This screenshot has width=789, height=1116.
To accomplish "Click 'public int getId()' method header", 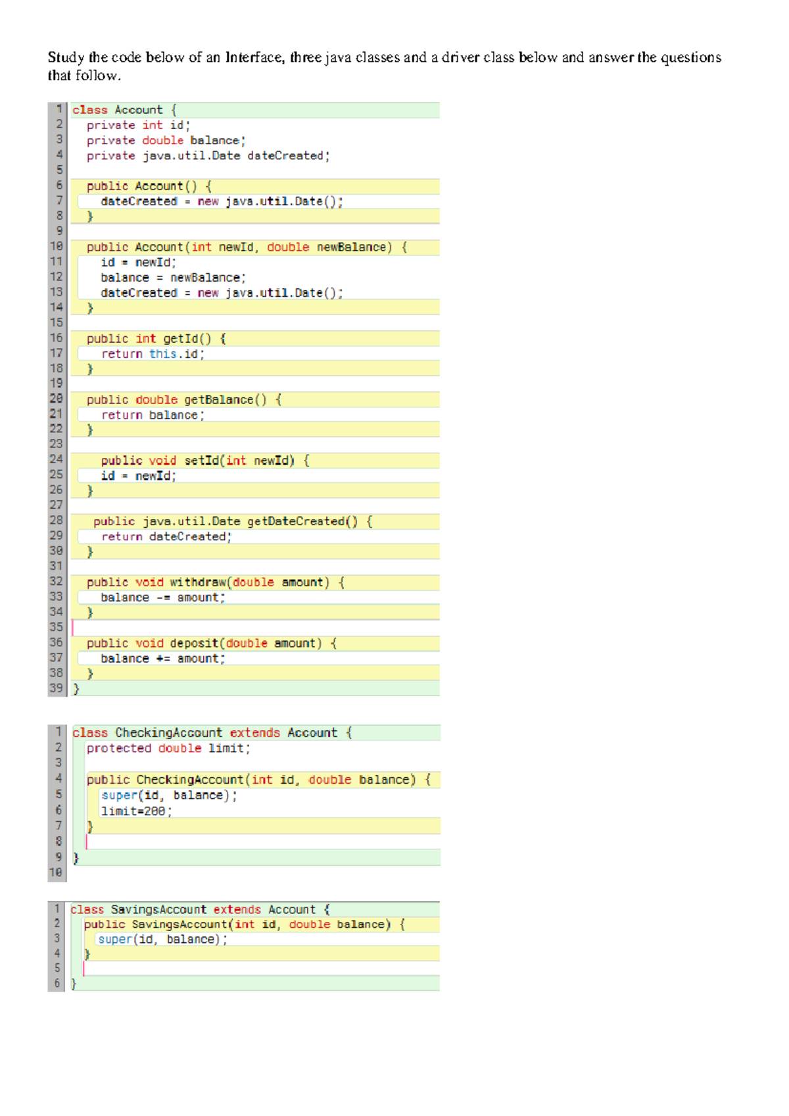I will (x=156, y=339).
